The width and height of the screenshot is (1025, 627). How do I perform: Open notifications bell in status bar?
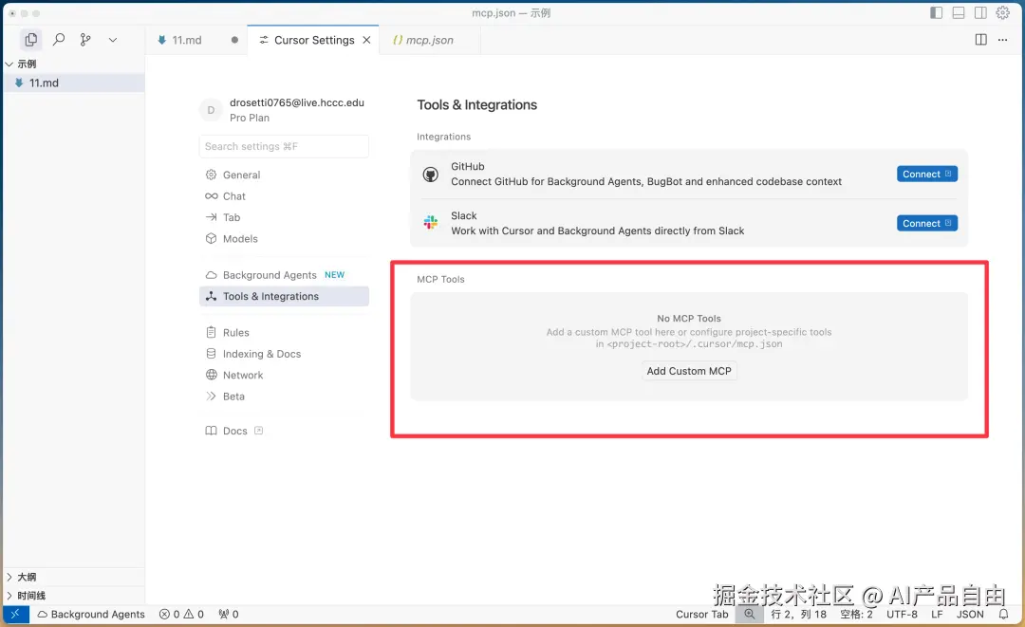click(1003, 614)
